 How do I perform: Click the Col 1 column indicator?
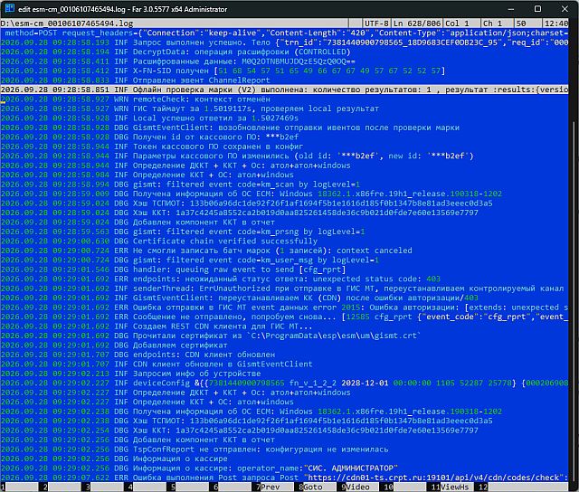(x=457, y=24)
